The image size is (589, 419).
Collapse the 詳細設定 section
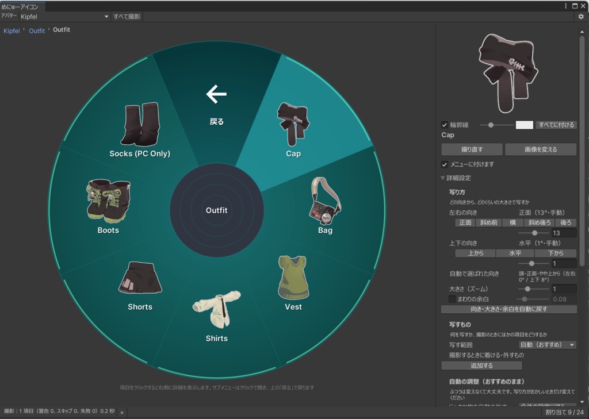[x=456, y=178]
